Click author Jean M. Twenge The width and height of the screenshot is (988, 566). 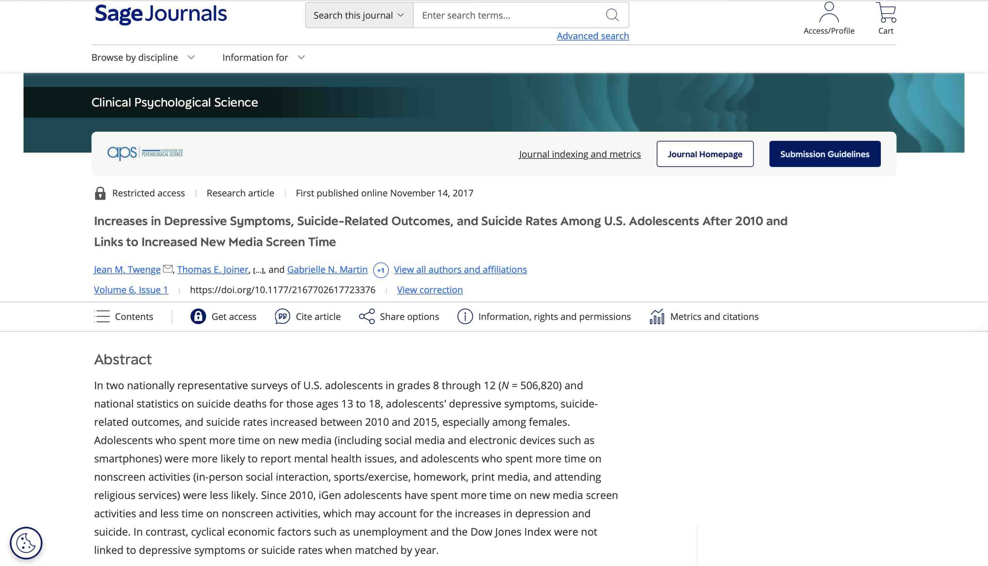click(127, 269)
